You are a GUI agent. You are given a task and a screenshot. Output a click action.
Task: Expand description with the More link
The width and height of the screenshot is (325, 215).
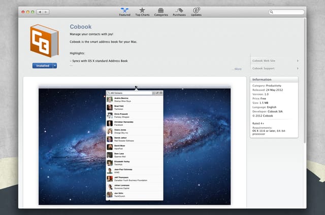[x=238, y=69]
